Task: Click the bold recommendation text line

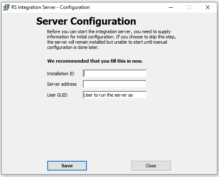Action: click(x=95, y=61)
